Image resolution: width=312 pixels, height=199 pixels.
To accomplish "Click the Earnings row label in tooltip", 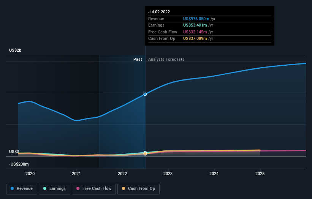I will (156, 25).
